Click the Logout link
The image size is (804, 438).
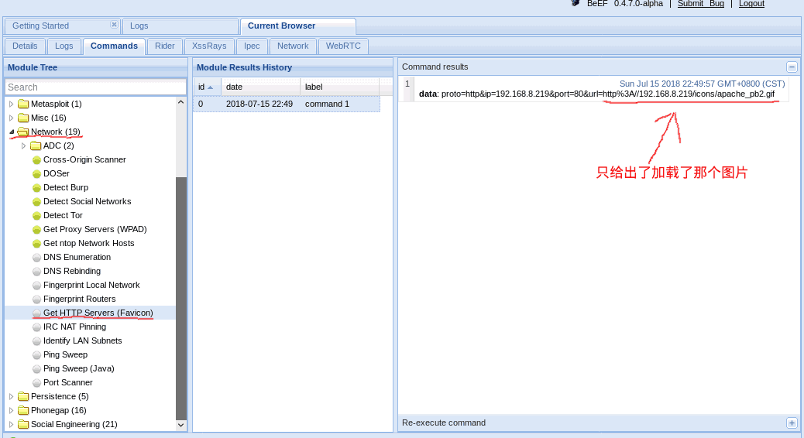751,4
